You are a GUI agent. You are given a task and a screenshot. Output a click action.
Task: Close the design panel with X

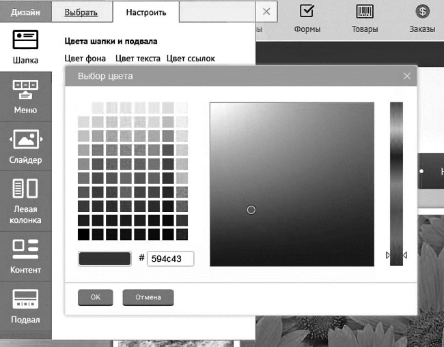(x=266, y=12)
